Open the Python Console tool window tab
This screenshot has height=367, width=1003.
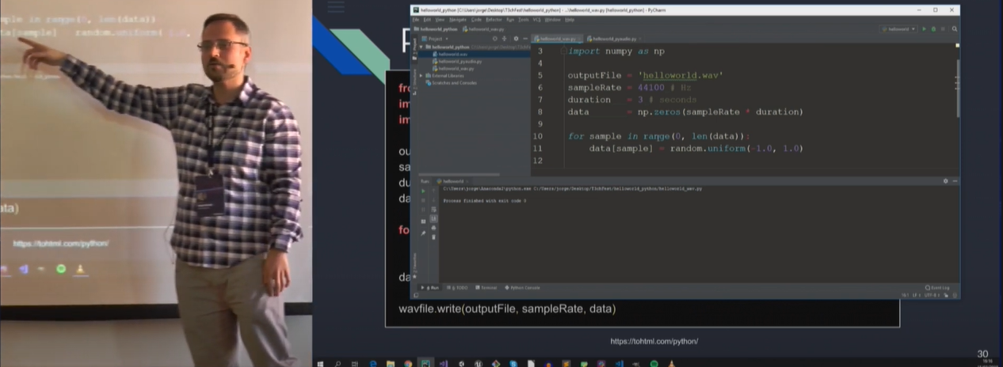[523, 287]
